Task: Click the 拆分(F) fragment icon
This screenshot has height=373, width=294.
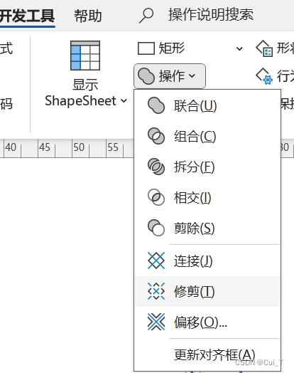Action: tap(156, 167)
